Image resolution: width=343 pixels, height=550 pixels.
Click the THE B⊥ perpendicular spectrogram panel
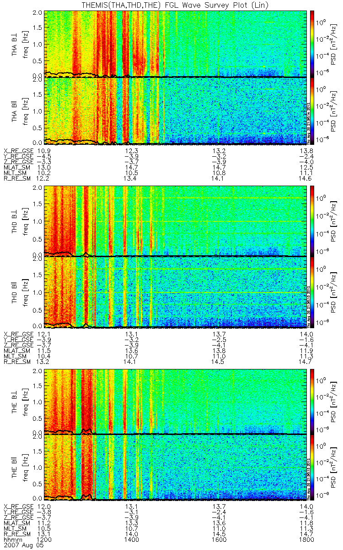175,401
